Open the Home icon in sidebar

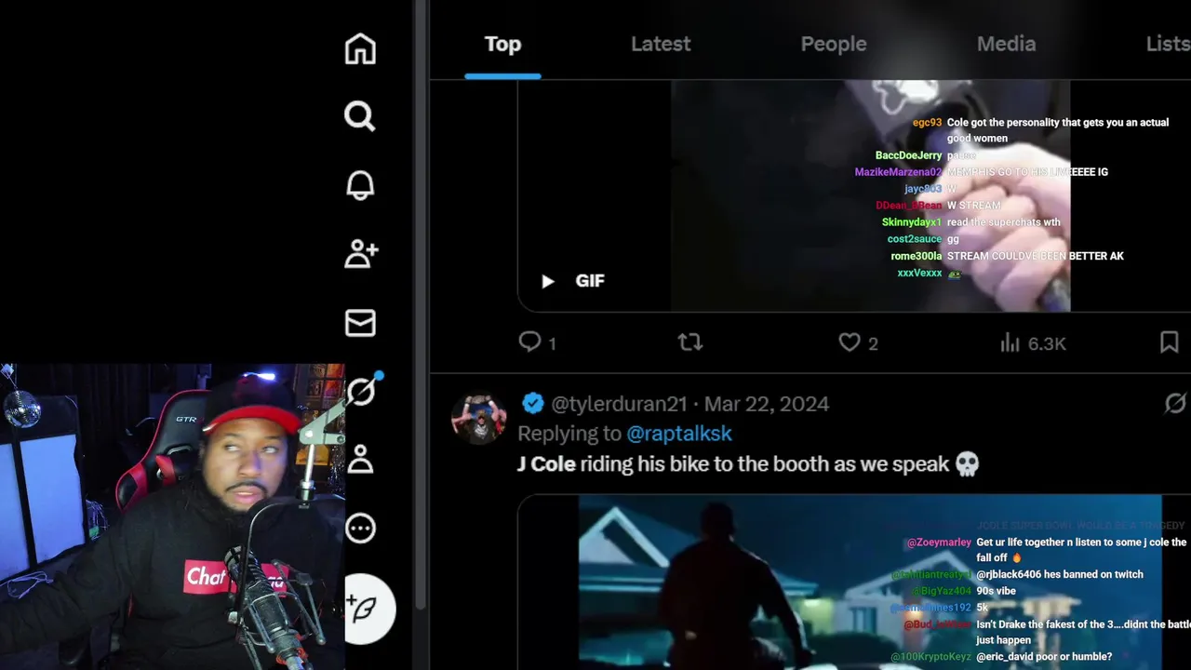(x=360, y=48)
